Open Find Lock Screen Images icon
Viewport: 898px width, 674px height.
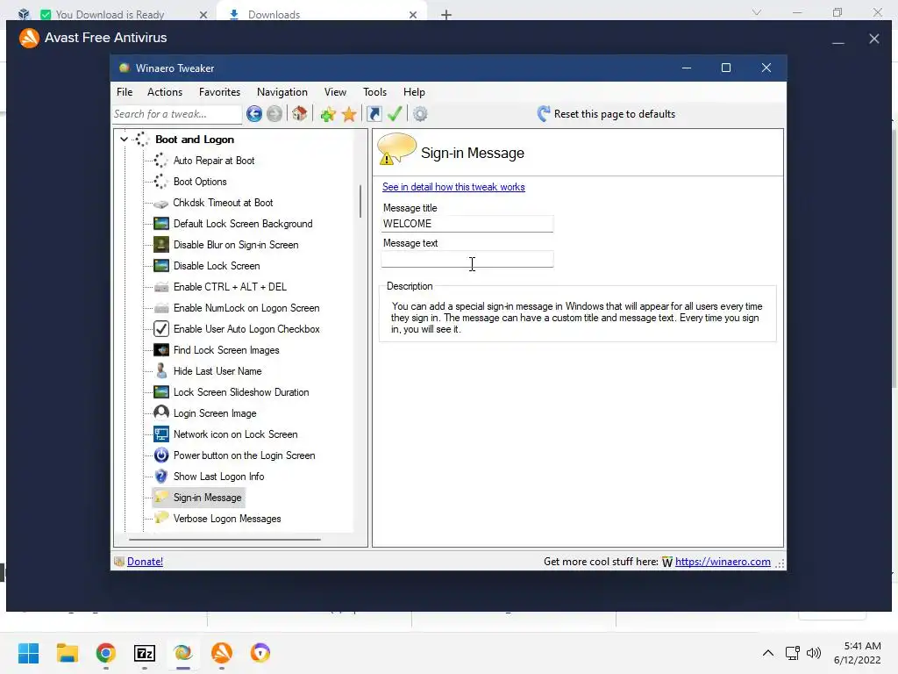tap(161, 350)
